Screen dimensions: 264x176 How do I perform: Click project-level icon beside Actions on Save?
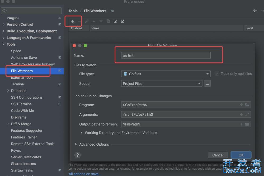click(60, 58)
